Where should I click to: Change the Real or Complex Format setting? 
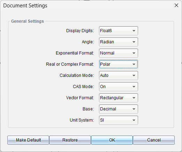click(119, 64)
